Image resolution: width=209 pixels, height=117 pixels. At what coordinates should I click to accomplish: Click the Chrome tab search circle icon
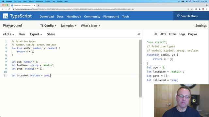206,5
